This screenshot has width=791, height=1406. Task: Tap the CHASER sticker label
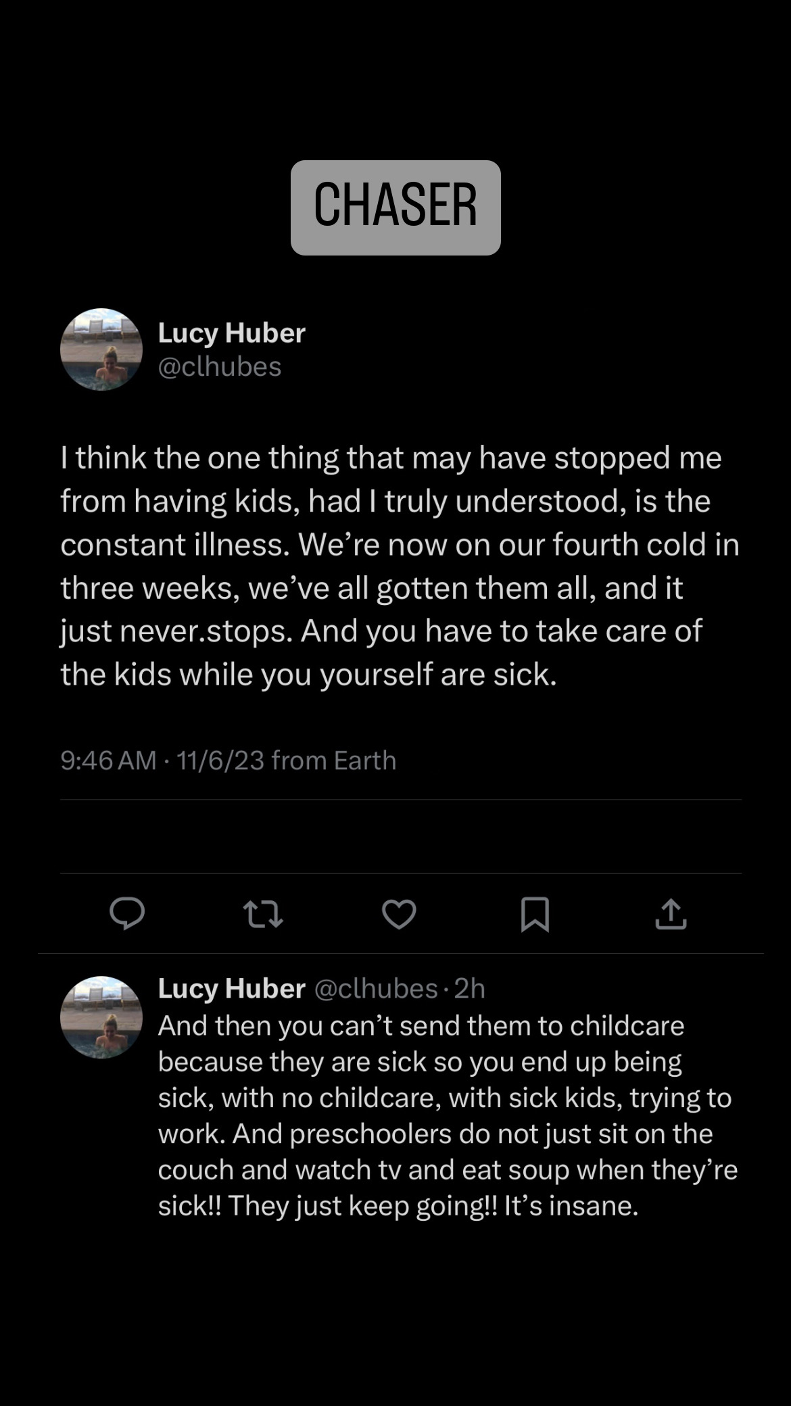tap(395, 207)
